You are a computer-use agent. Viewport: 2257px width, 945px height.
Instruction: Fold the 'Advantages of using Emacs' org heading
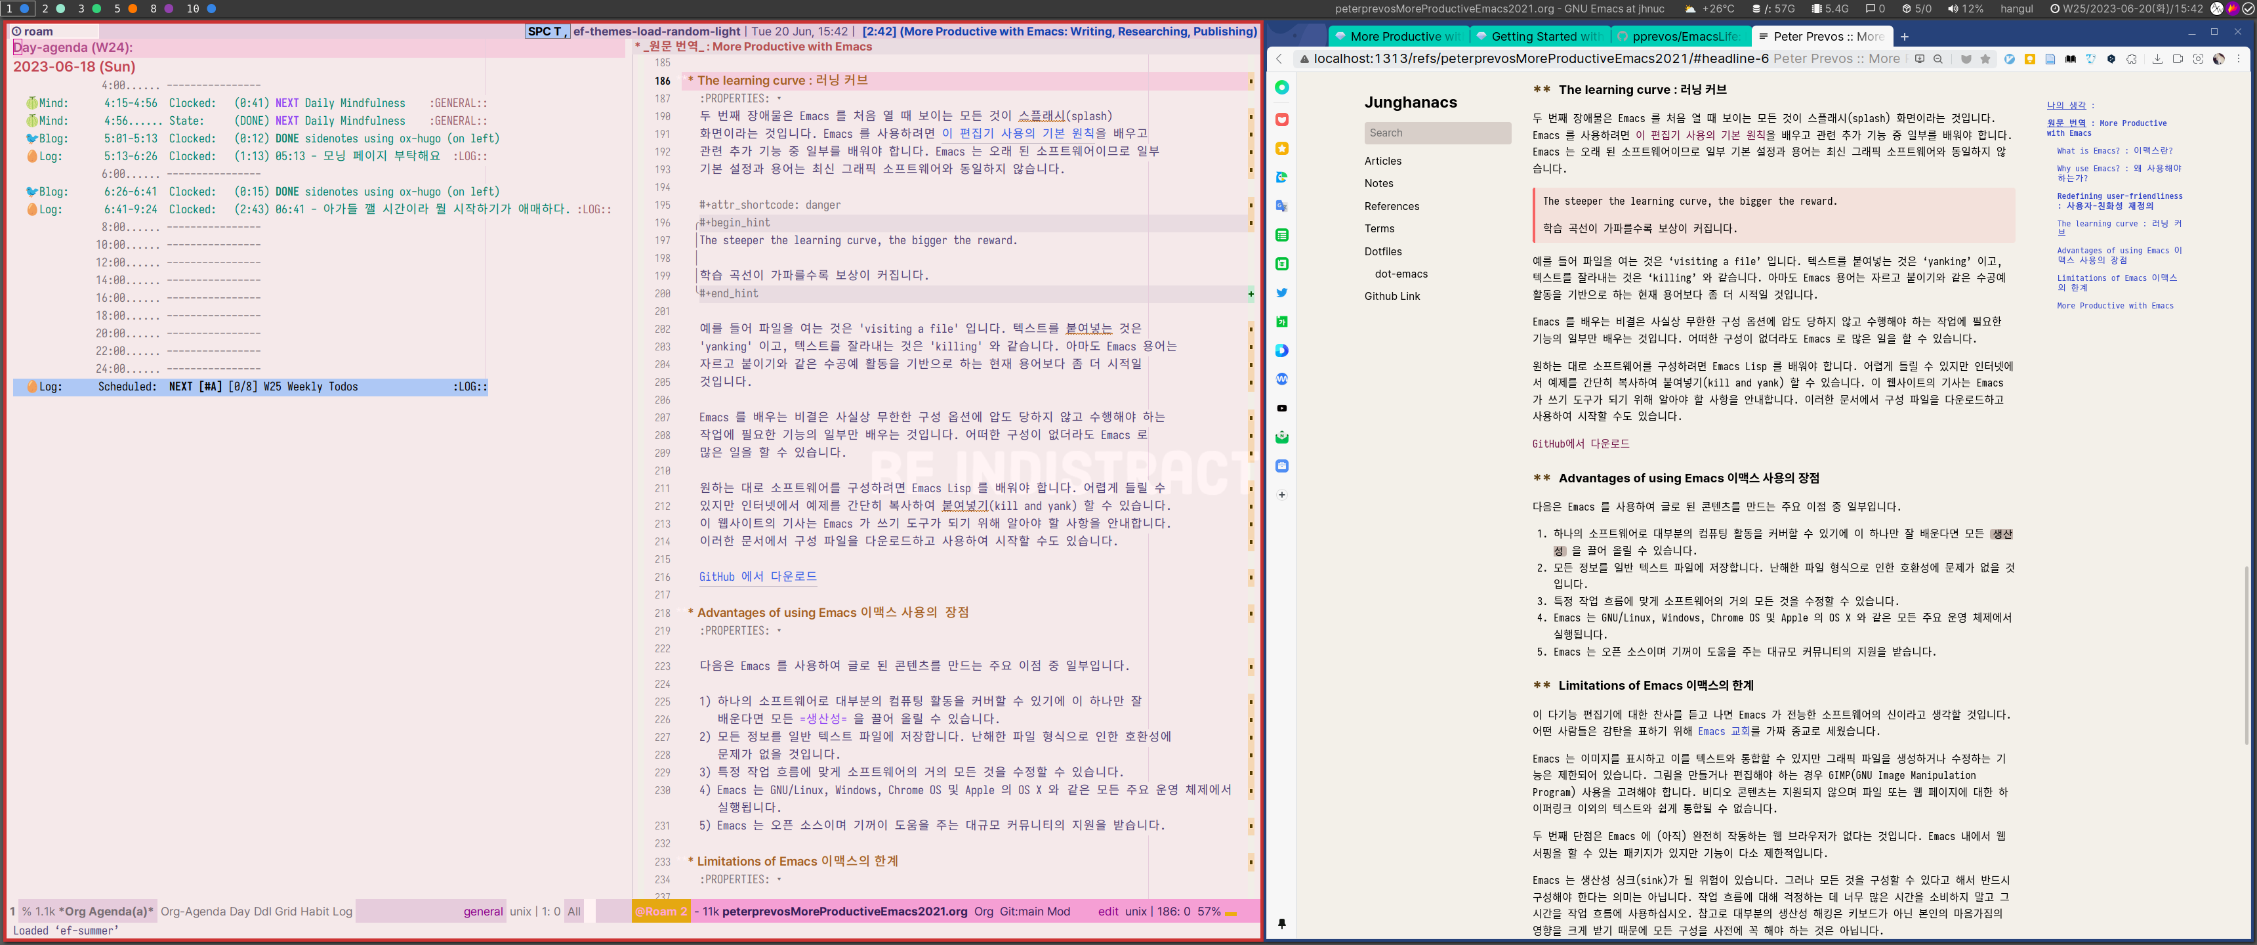click(x=827, y=612)
